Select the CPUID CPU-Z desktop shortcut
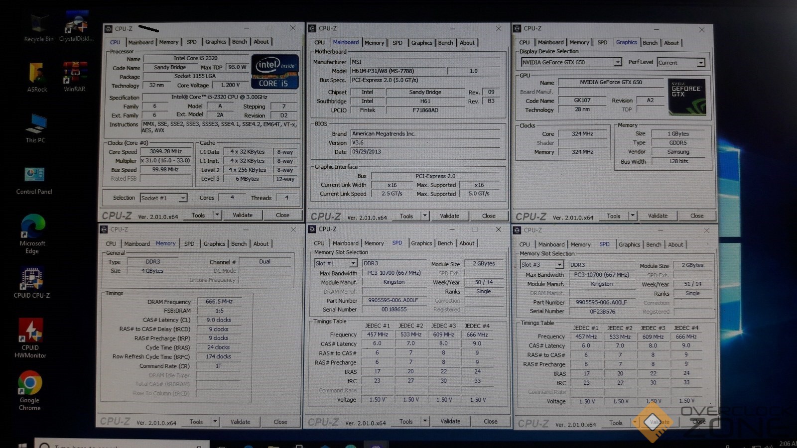This screenshot has width=797, height=448. (32, 283)
